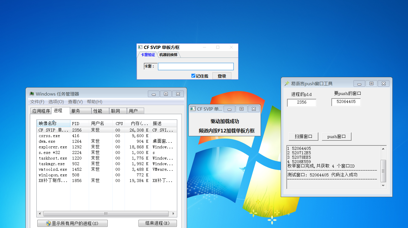Viewport: 408px width, 228px height.
Task: Click the push窗口 button
Action: coord(337,137)
